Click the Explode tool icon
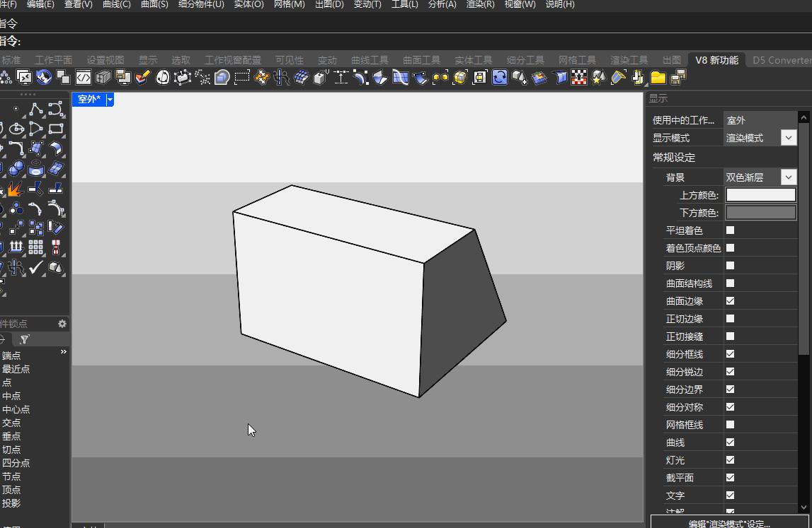 pyautogui.click(x=16, y=189)
